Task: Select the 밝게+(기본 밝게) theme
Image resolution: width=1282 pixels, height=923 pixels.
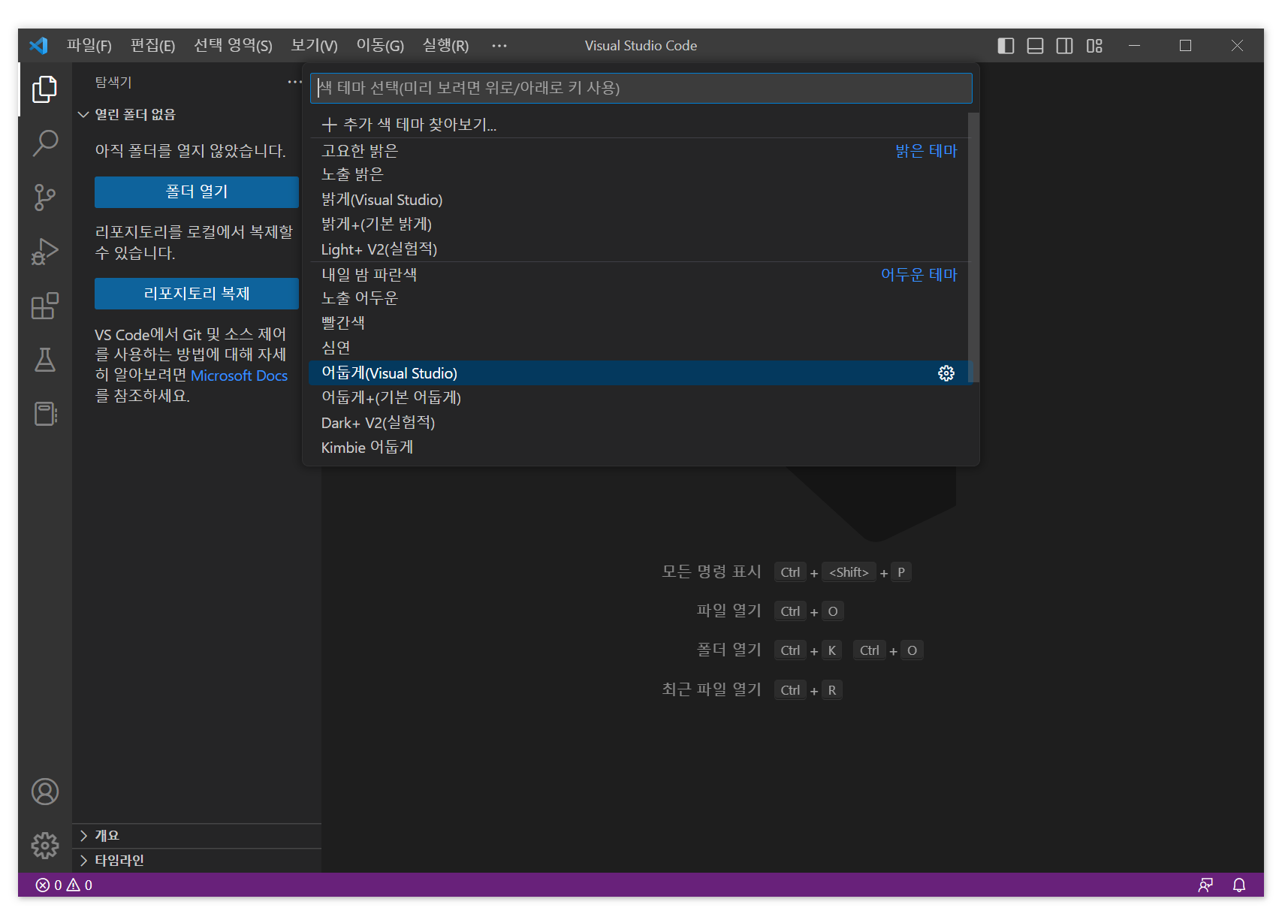Action: (639, 224)
